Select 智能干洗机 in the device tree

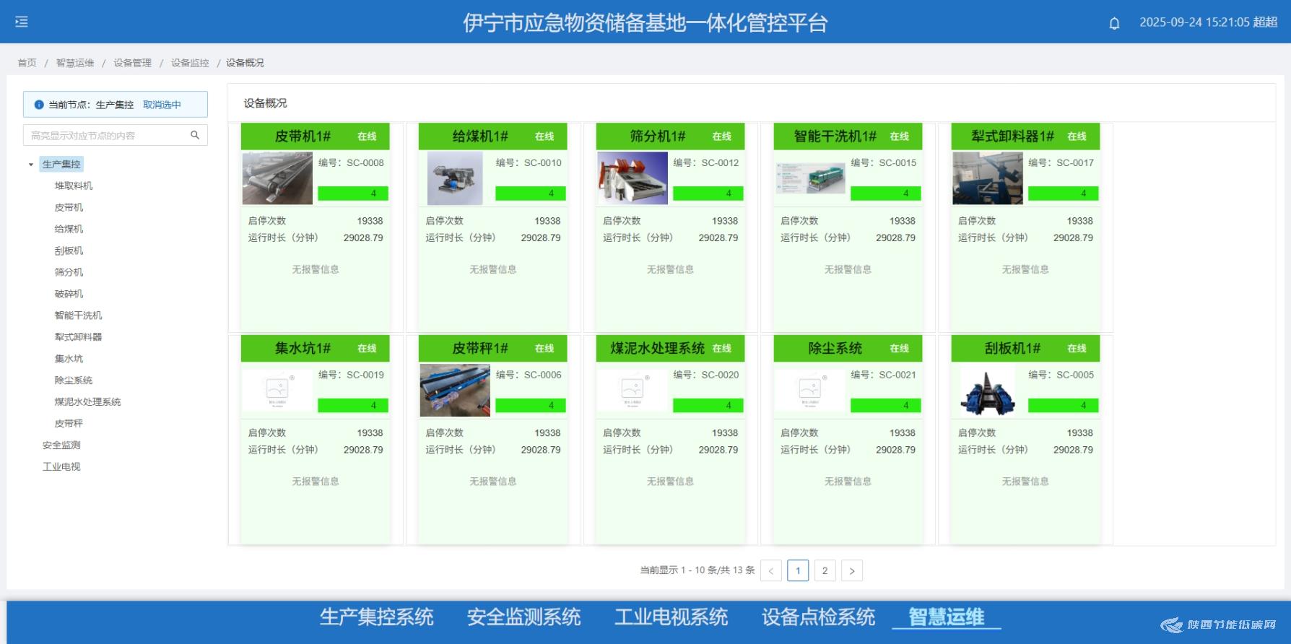[x=78, y=316]
